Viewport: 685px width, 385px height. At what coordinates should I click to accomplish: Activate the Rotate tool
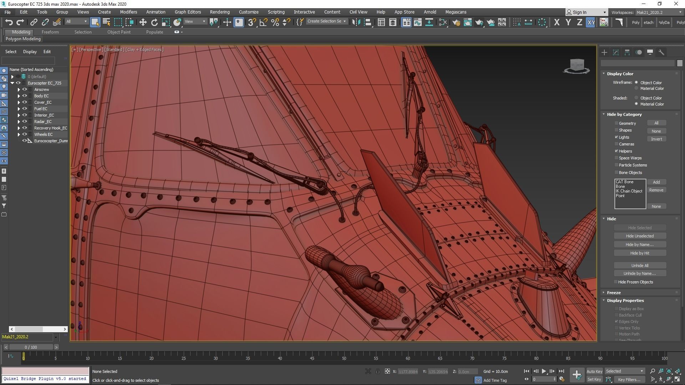click(x=154, y=22)
